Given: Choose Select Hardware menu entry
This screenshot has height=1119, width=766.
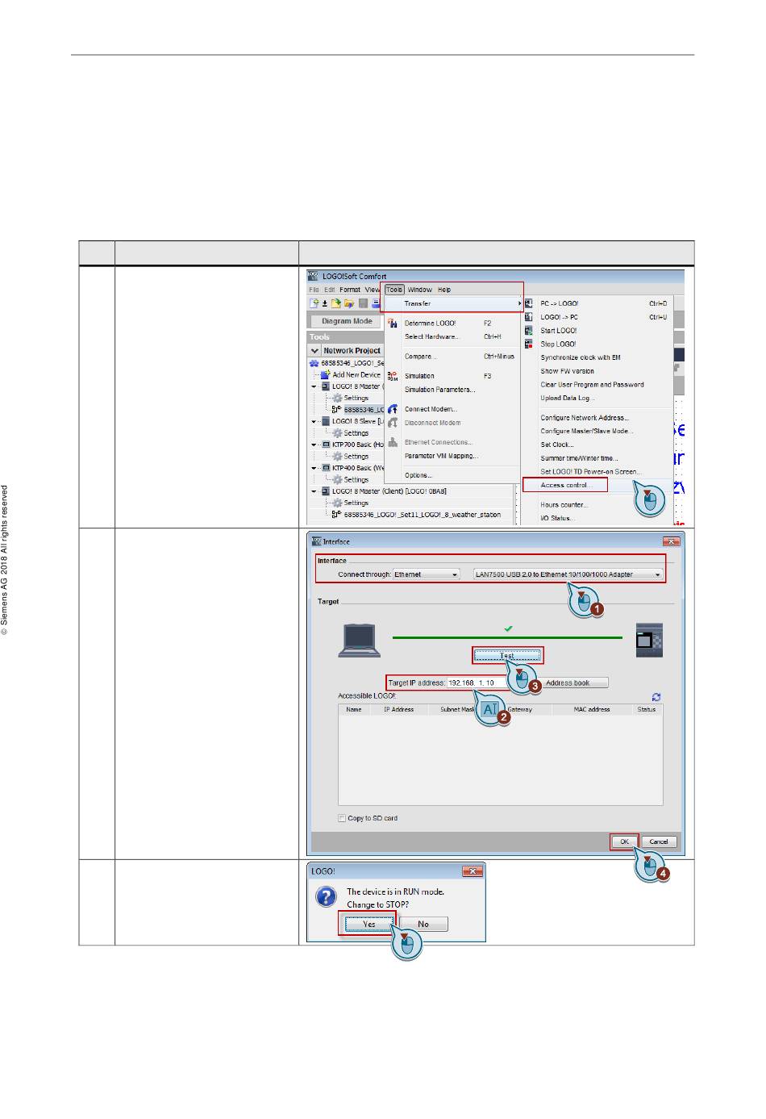Looking at the screenshot, I should [x=431, y=336].
